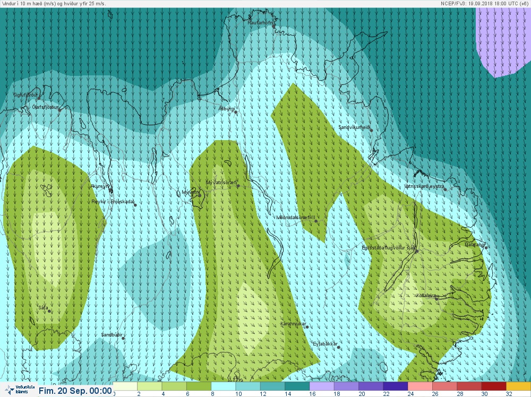The height and width of the screenshot is (397, 531).
Task: Click the Reykir í Fnjóskadal label
Action: coord(113,202)
